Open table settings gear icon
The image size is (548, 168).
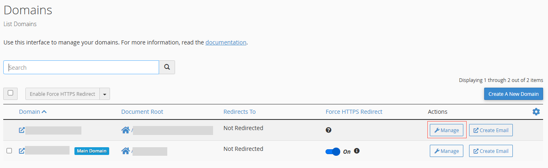536,112
